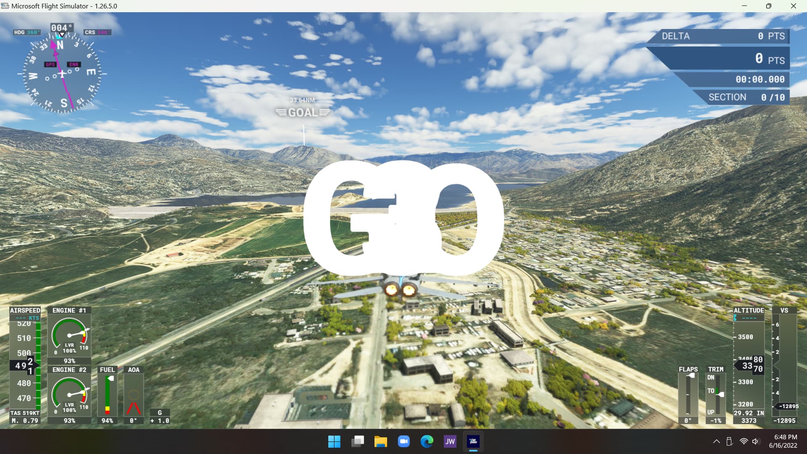The width and height of the screenshot is (807, 454).
Task: Open the JW app in the taskbar
Action: click(450, 441)
